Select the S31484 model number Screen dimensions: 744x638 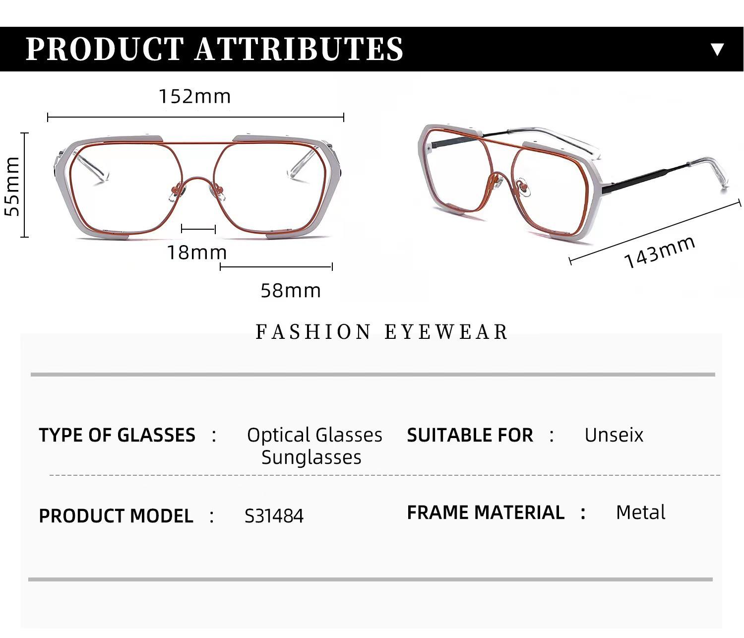click(274, 516)
